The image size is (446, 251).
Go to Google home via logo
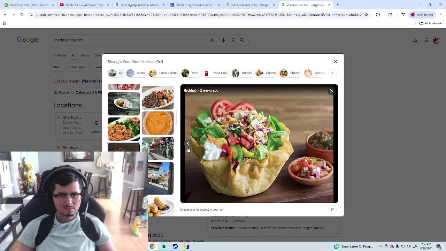point(28,40)
